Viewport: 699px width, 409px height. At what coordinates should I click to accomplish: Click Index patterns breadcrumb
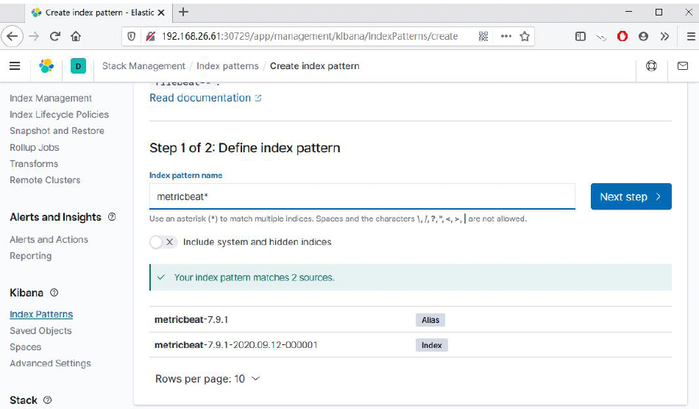click(227, 66)
